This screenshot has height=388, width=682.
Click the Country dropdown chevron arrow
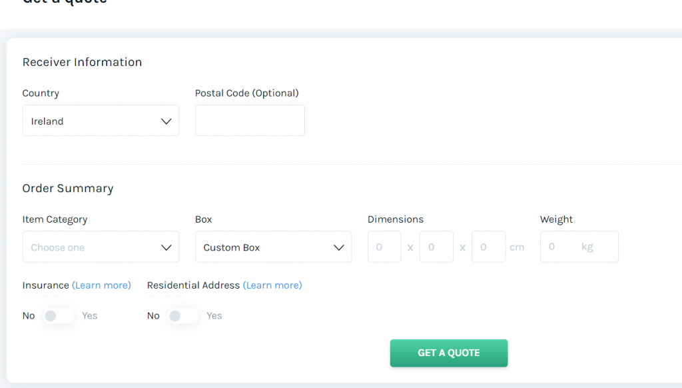point(166,121)
